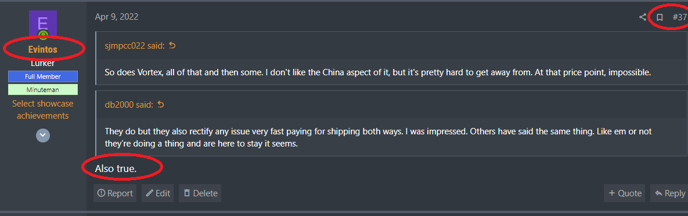688x216 pixels.
Task: Add this post to multi-quote with + Quote
Action: [625, 193]
